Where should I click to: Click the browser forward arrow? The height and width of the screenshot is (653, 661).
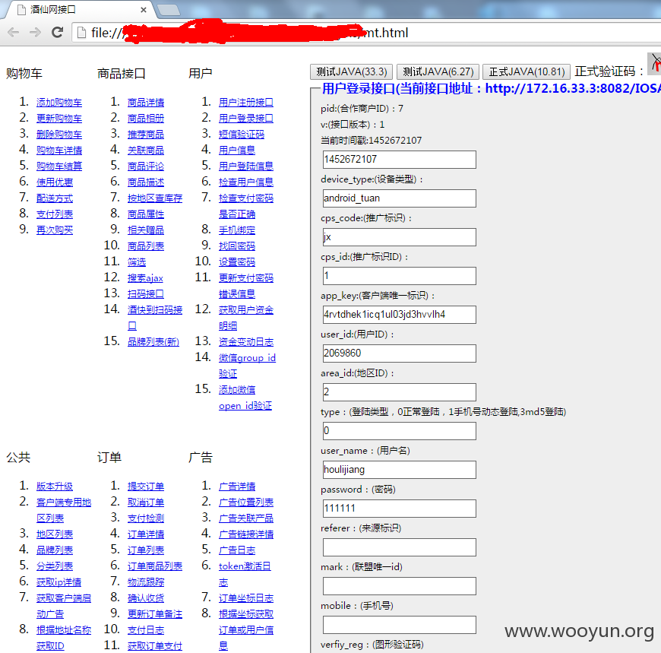(36, 33)
